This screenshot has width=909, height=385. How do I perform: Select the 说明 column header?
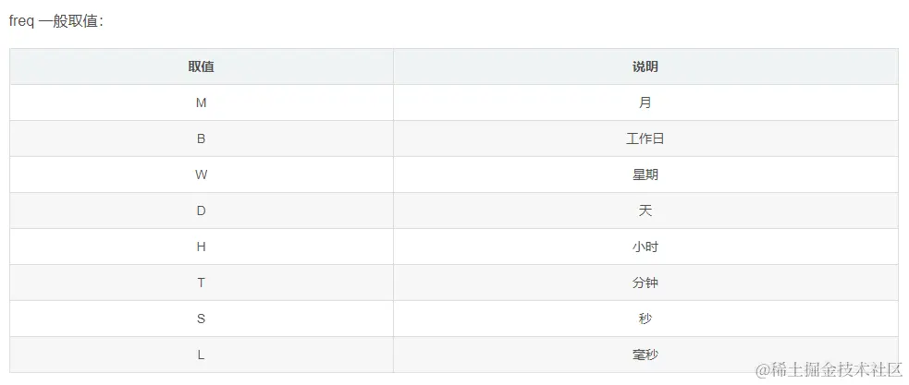(645, 66)
